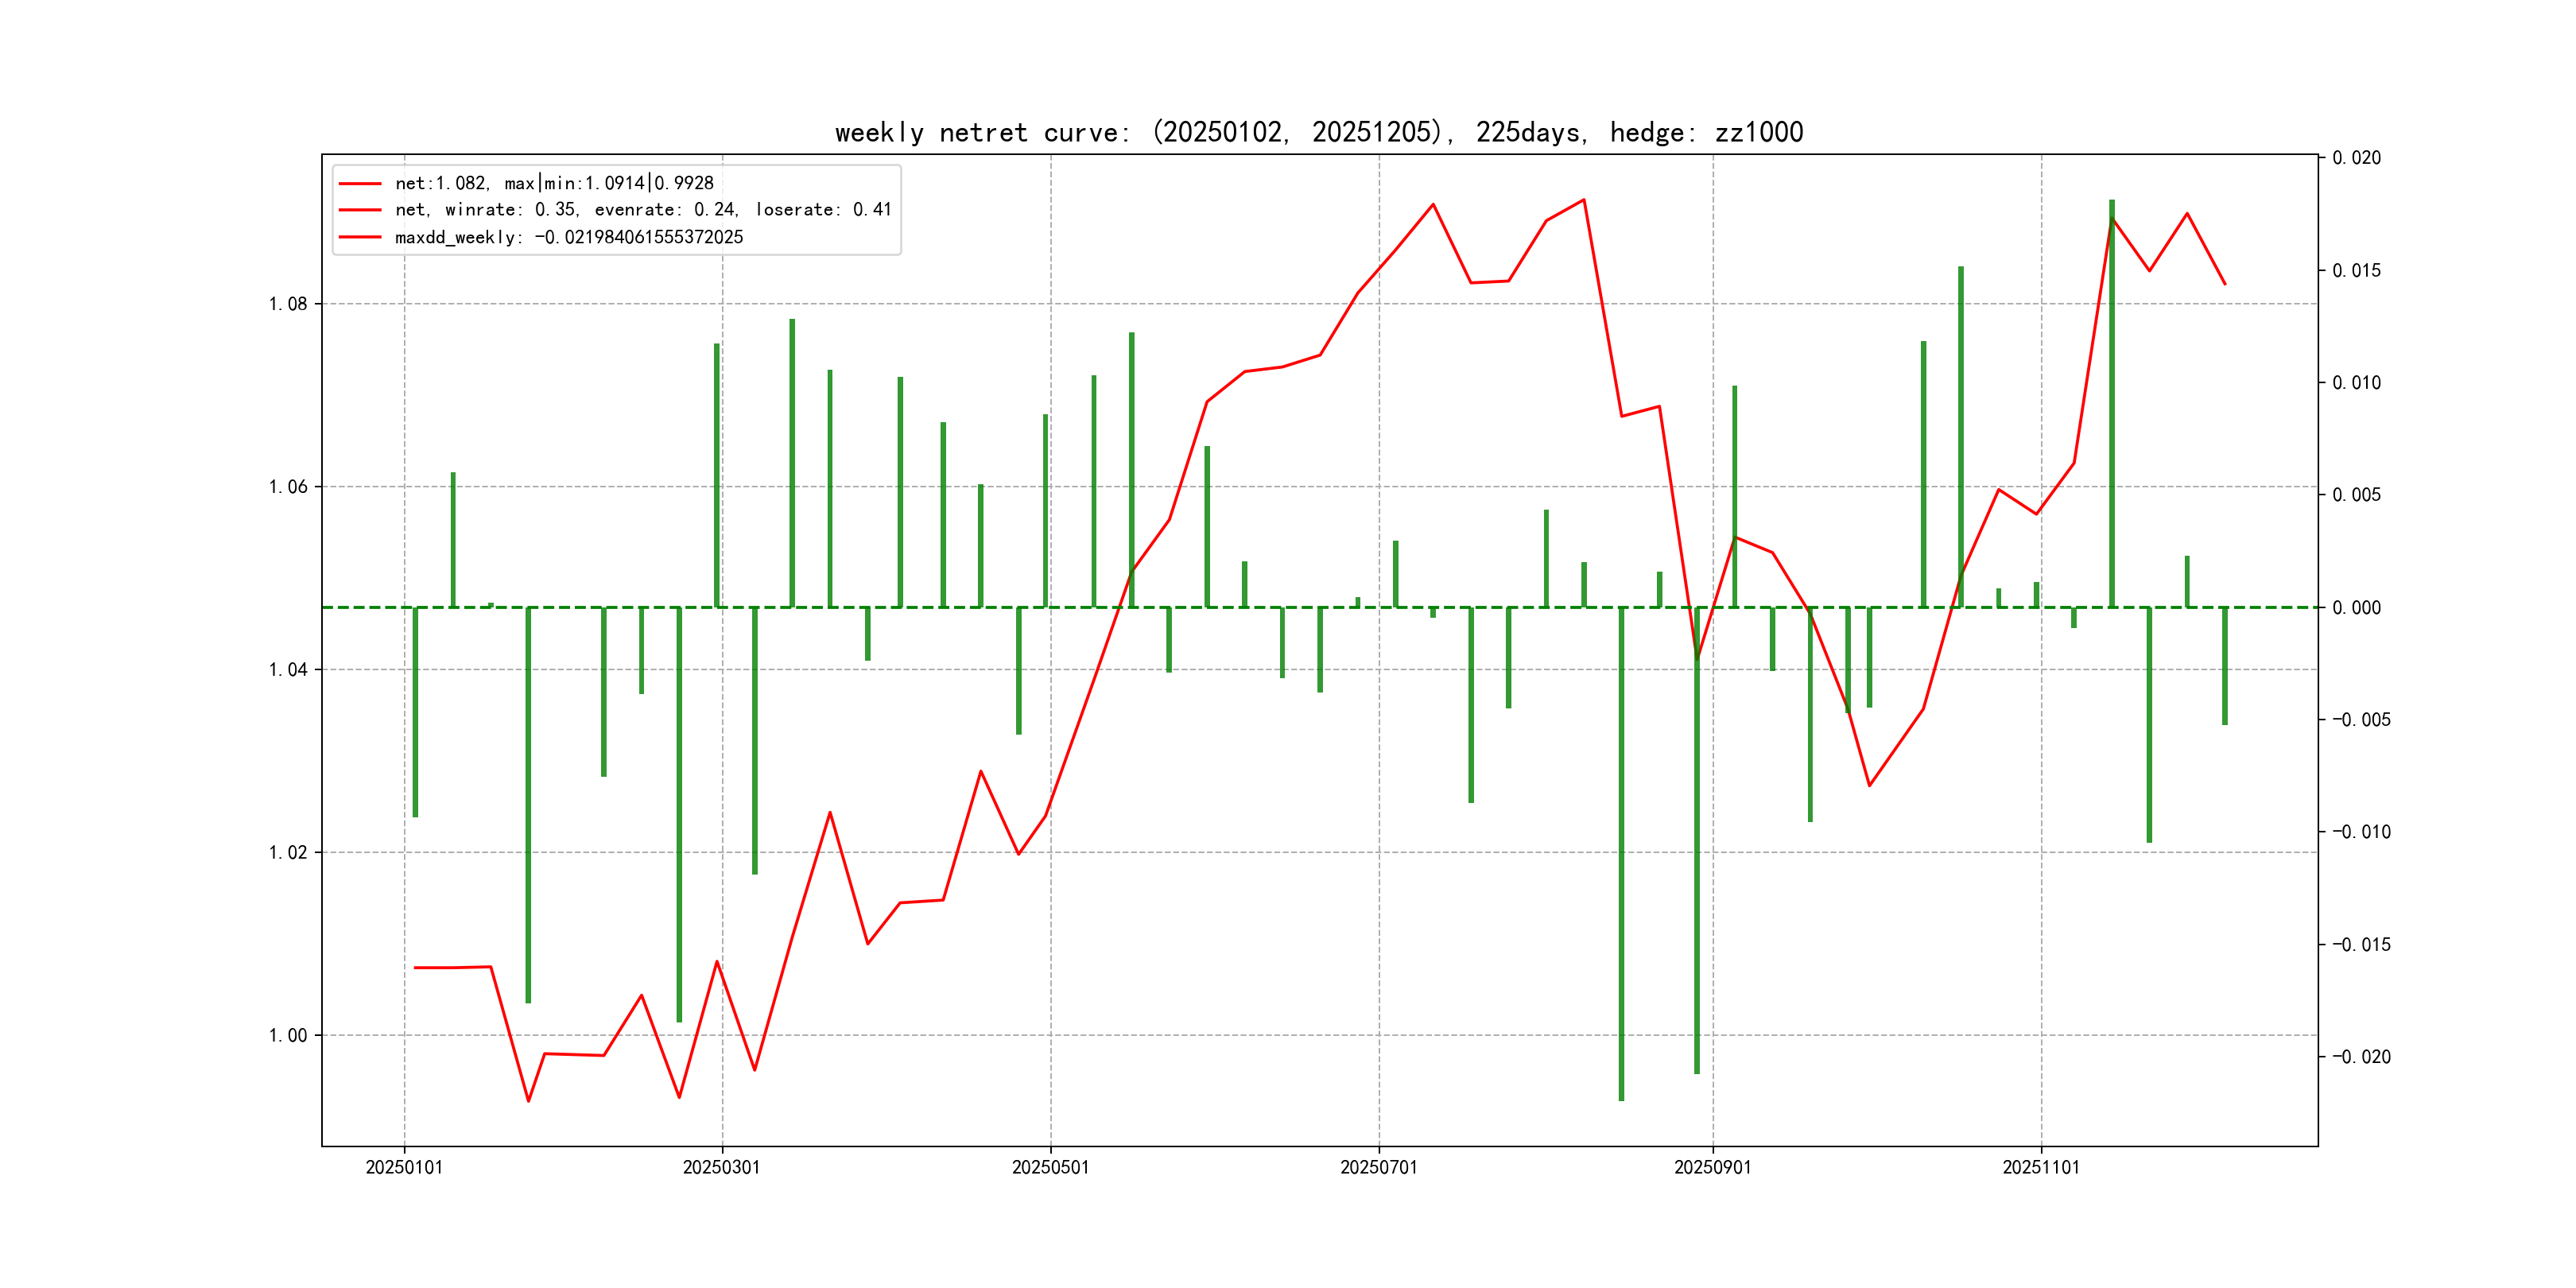The height and width of the screenshot is (1288, 2576).
Task: Click x-axis date label 20250101
Action: [404, 1167]
